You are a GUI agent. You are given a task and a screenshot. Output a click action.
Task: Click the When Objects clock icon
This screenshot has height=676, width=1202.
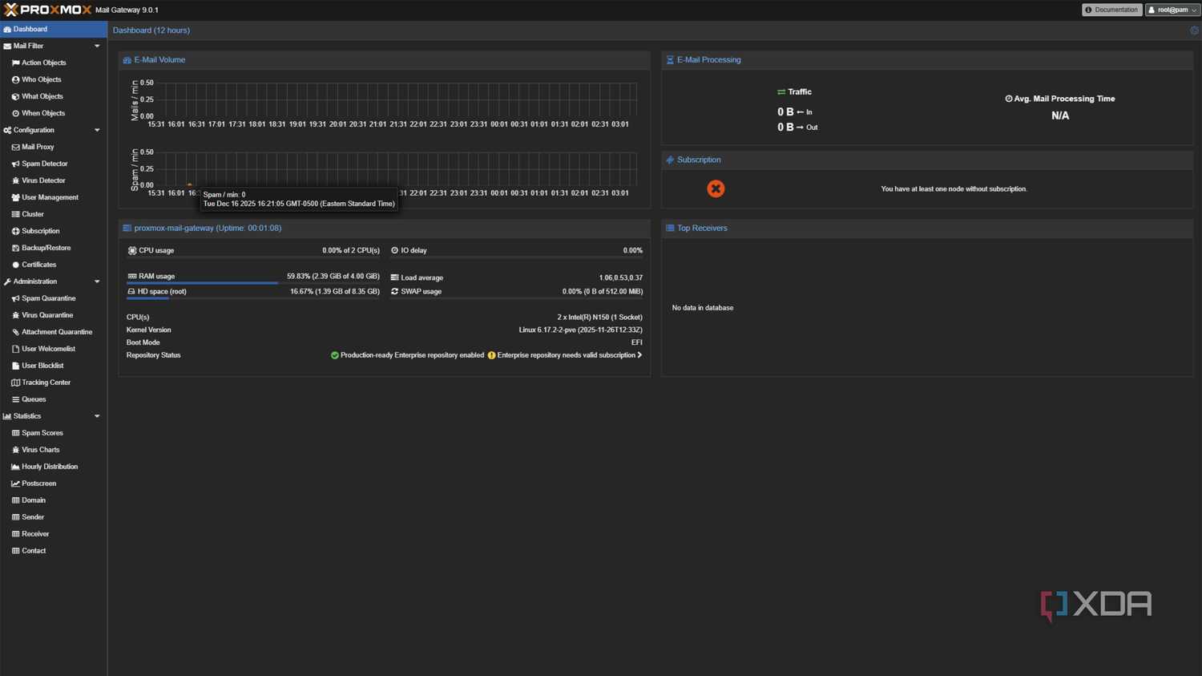click(x=15, y=113)
